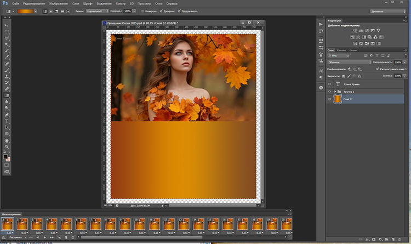Expand the Группа 1 layer group
This screenshot has height=244, width=411.
(335, 91)
